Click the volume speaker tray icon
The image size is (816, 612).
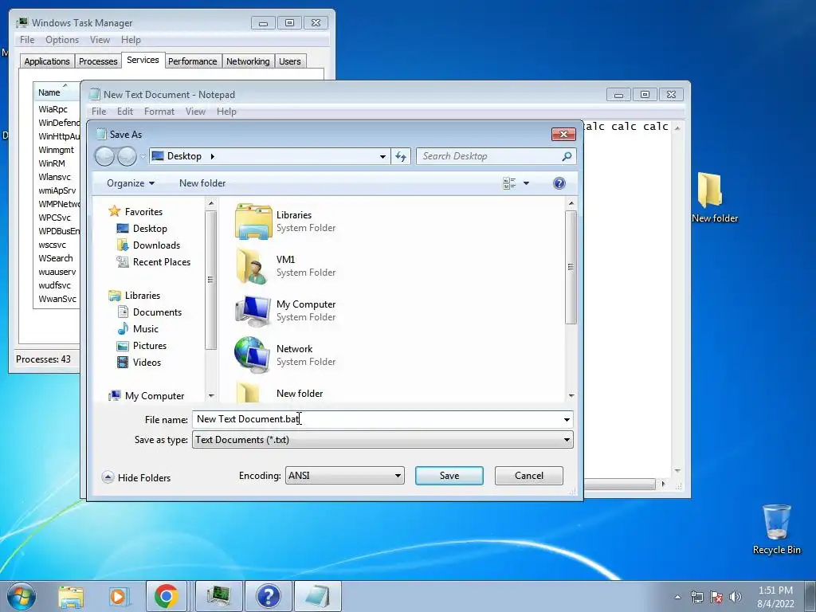pyautogui.click(x=736, y=597)
